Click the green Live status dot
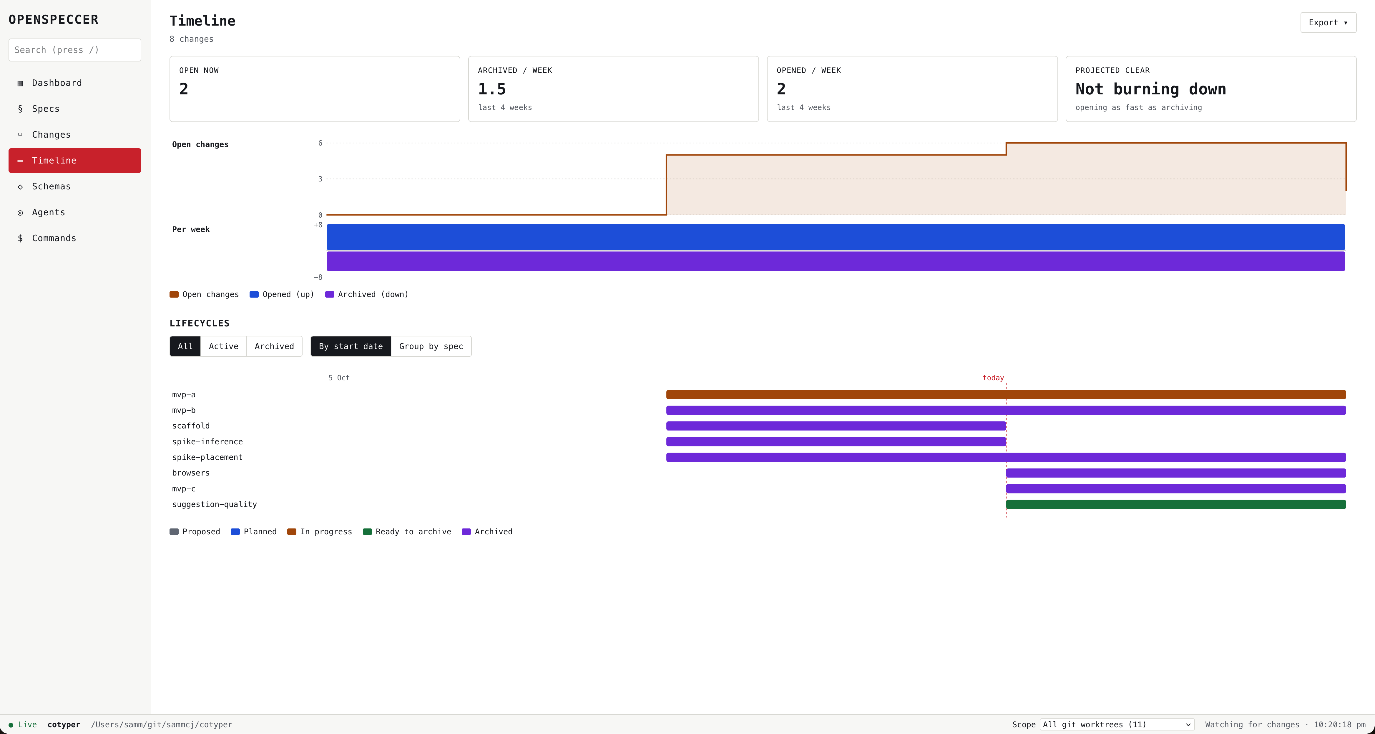The height and width of the screenshot is (734, 1375). tap(11, 725)
